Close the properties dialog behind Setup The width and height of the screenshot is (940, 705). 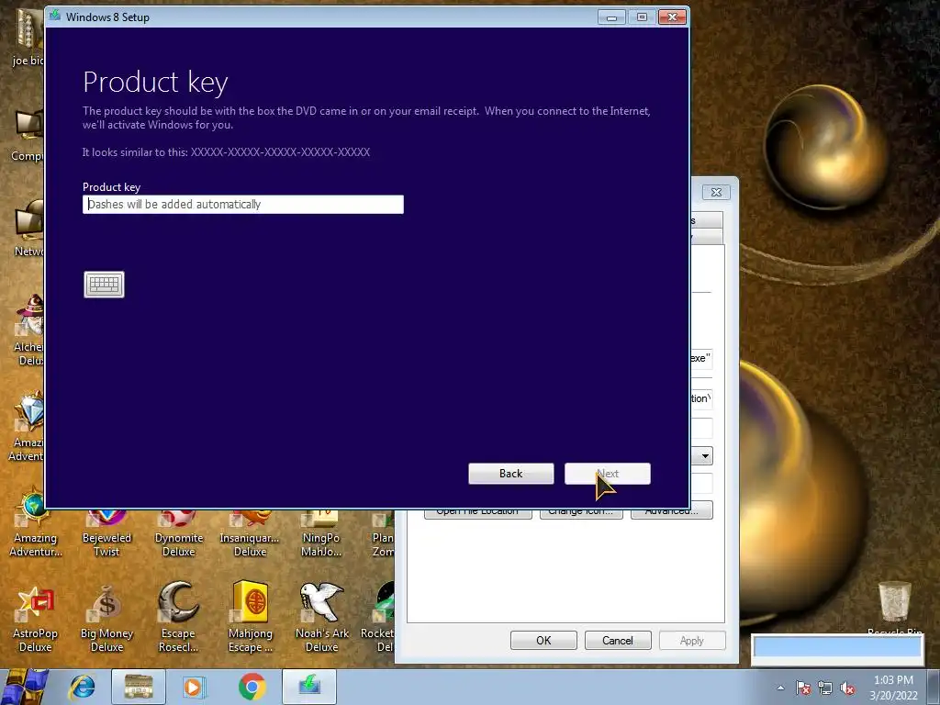point(716,193)
